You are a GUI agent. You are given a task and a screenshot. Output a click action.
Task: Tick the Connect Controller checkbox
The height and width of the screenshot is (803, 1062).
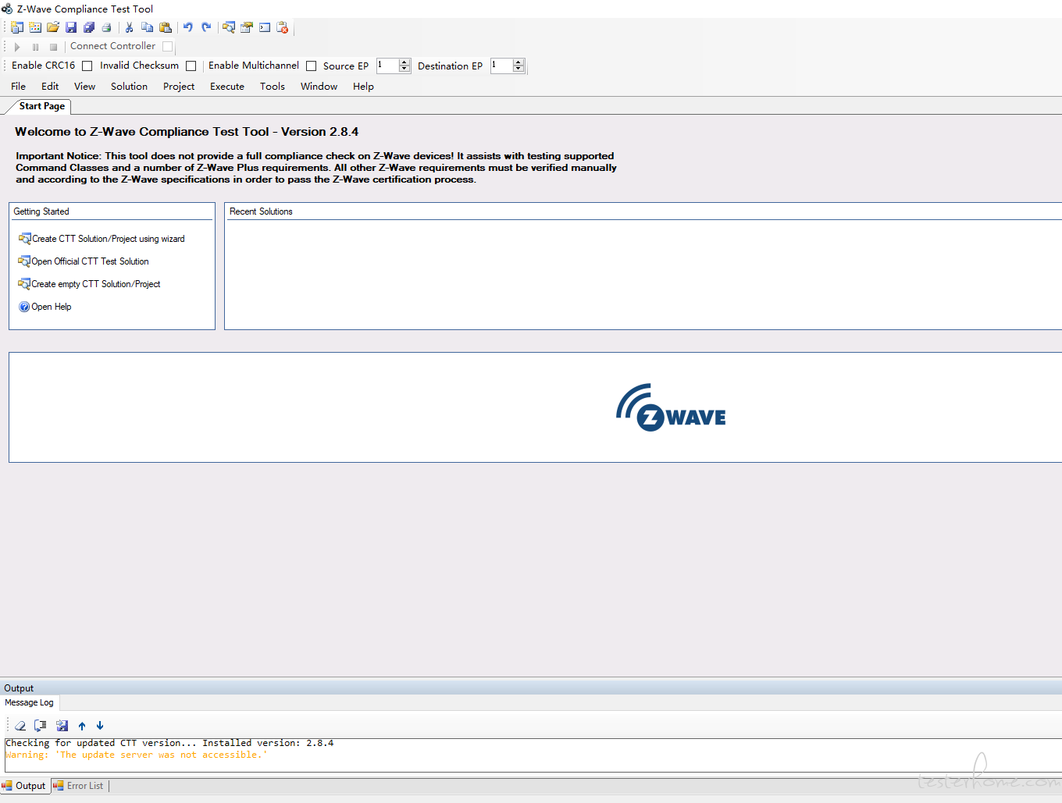click(167, 46)
